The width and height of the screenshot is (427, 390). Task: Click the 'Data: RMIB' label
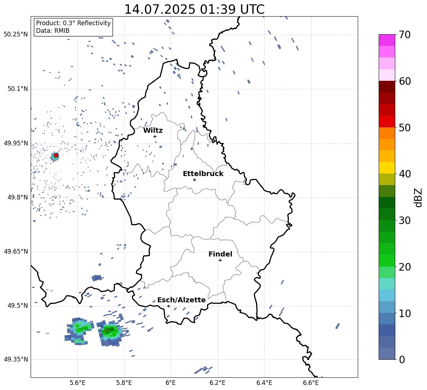tap(53, 31)
